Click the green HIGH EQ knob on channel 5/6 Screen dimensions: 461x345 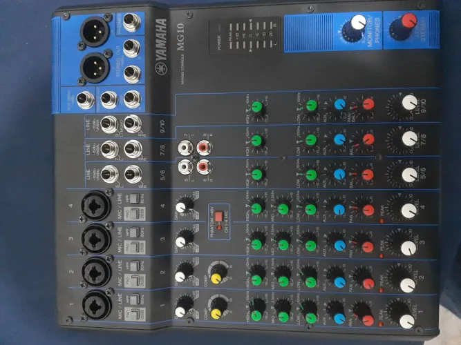pyautogui.click(x=257, y=173)
